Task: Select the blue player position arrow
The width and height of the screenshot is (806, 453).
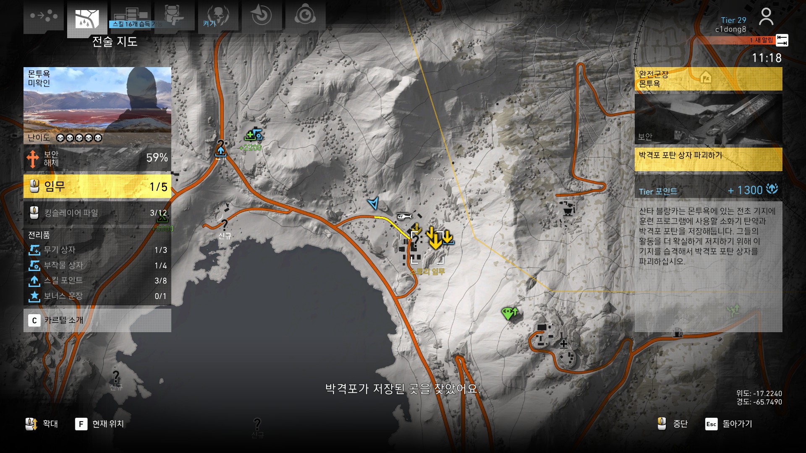Action: [x=373, y=203]
